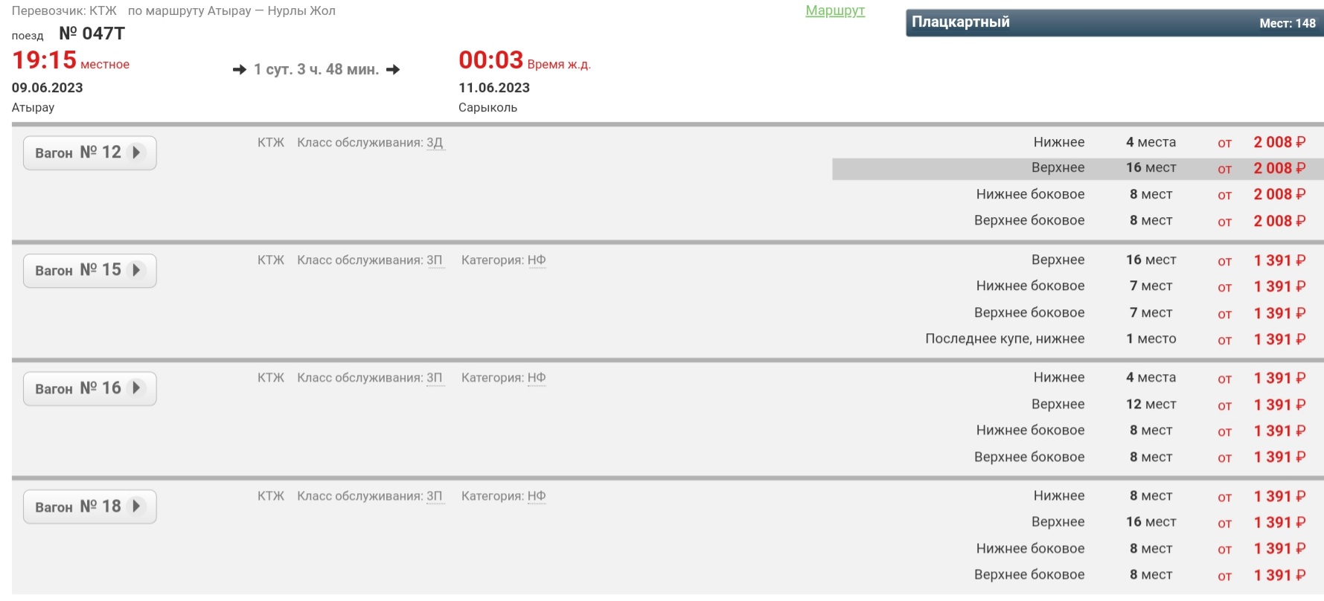Click НФ category abbreviation for wagon 15
1324x601 pixels.
click(537, 260)
